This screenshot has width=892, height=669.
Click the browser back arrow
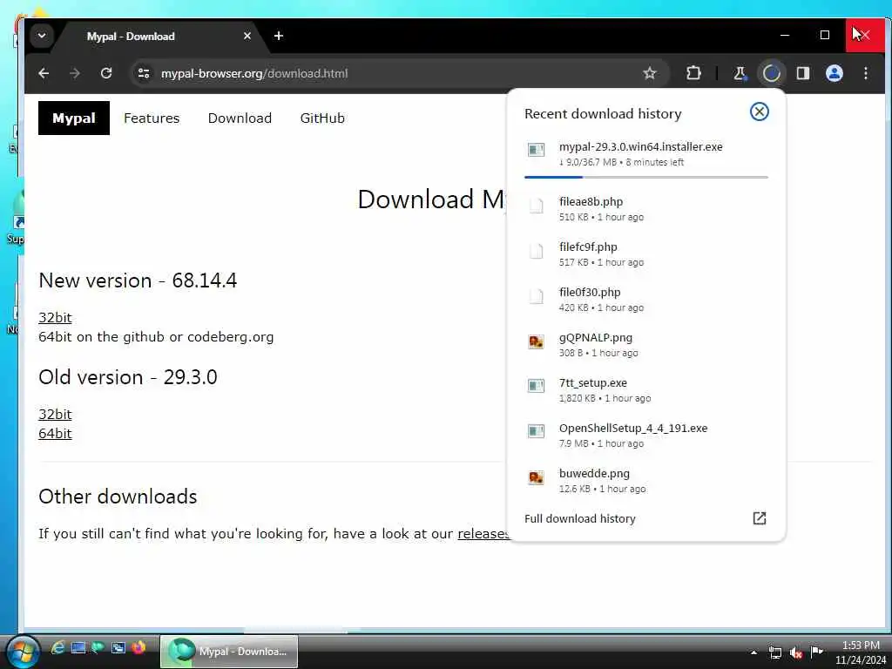click(44, 73)
